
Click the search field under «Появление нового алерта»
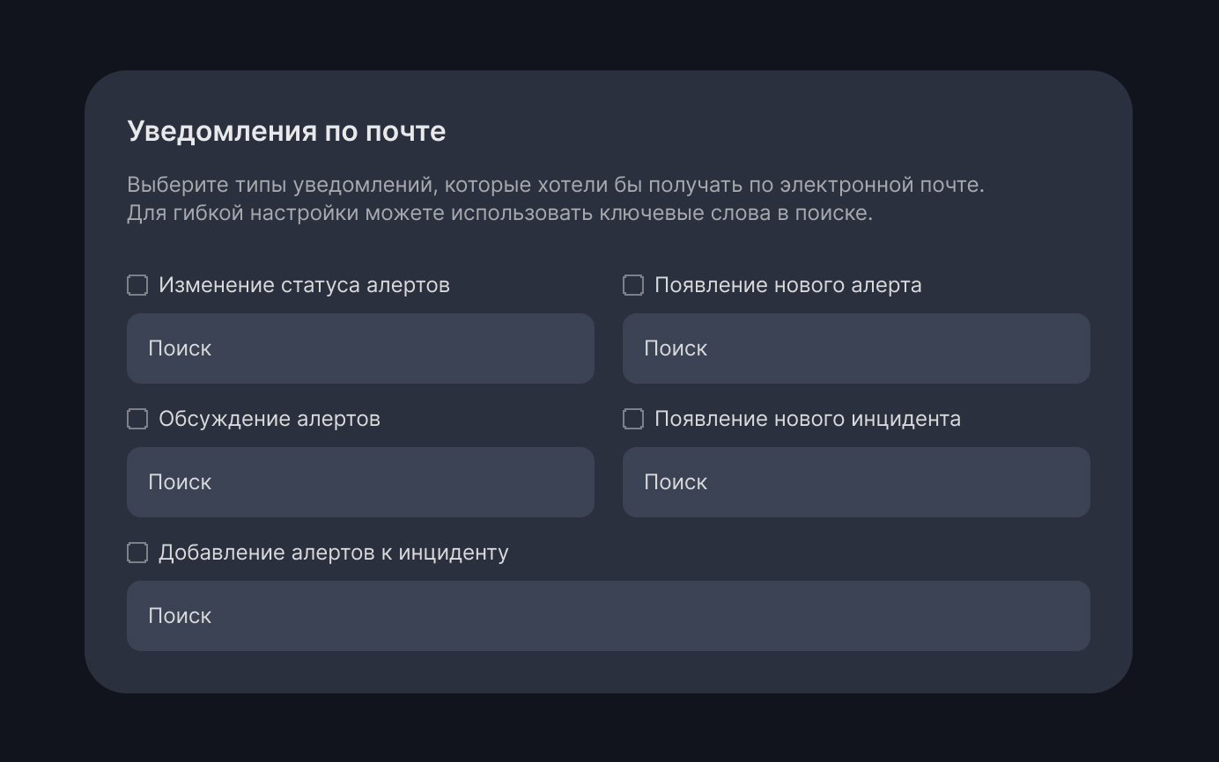point(856,348)
